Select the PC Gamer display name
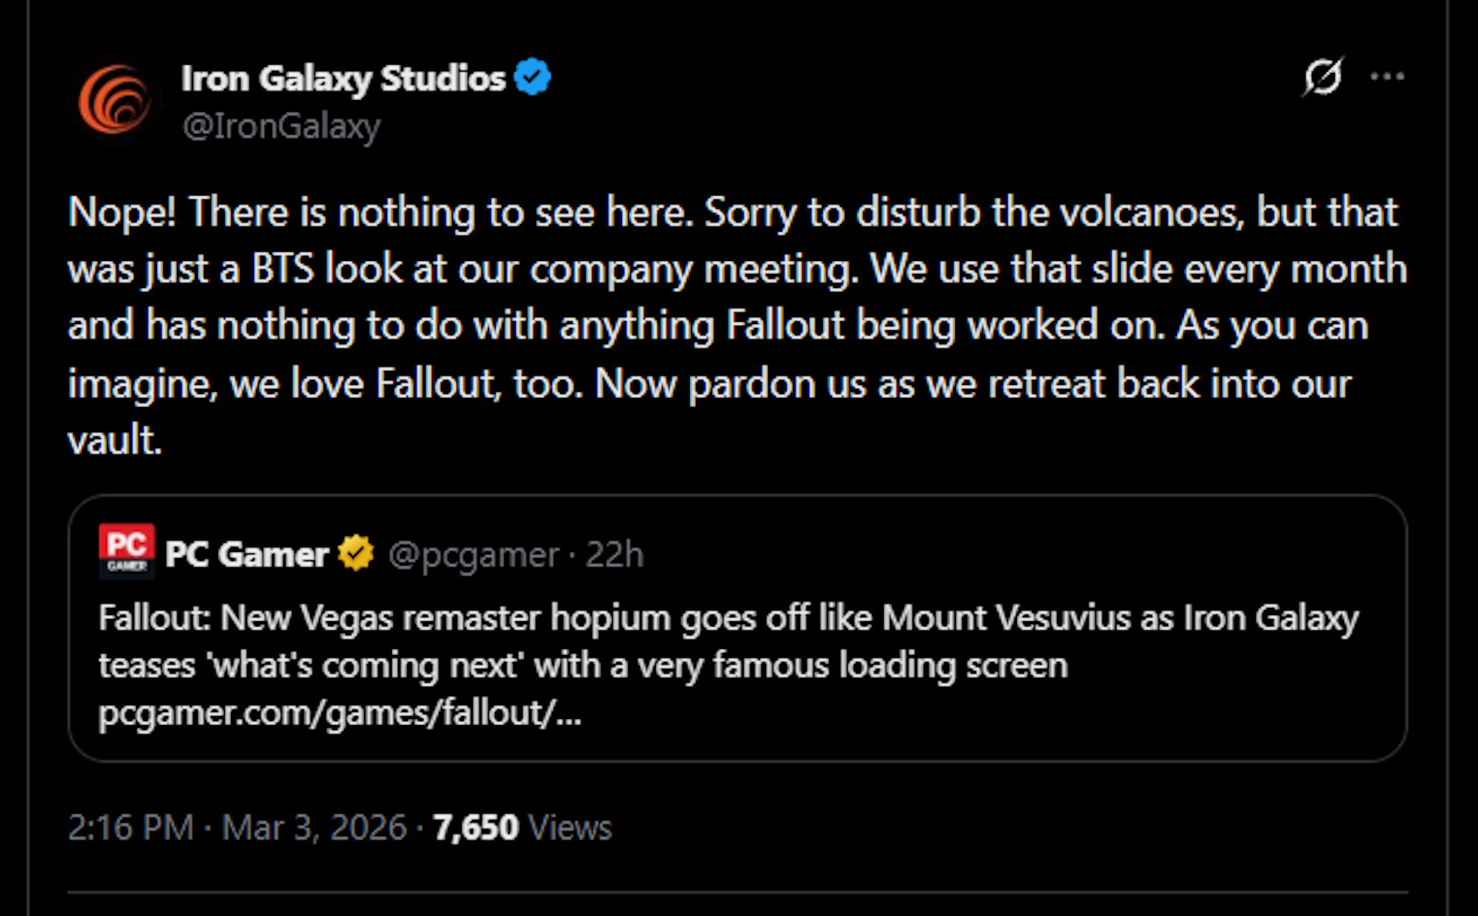1478x916 pixels. [246, 553]
